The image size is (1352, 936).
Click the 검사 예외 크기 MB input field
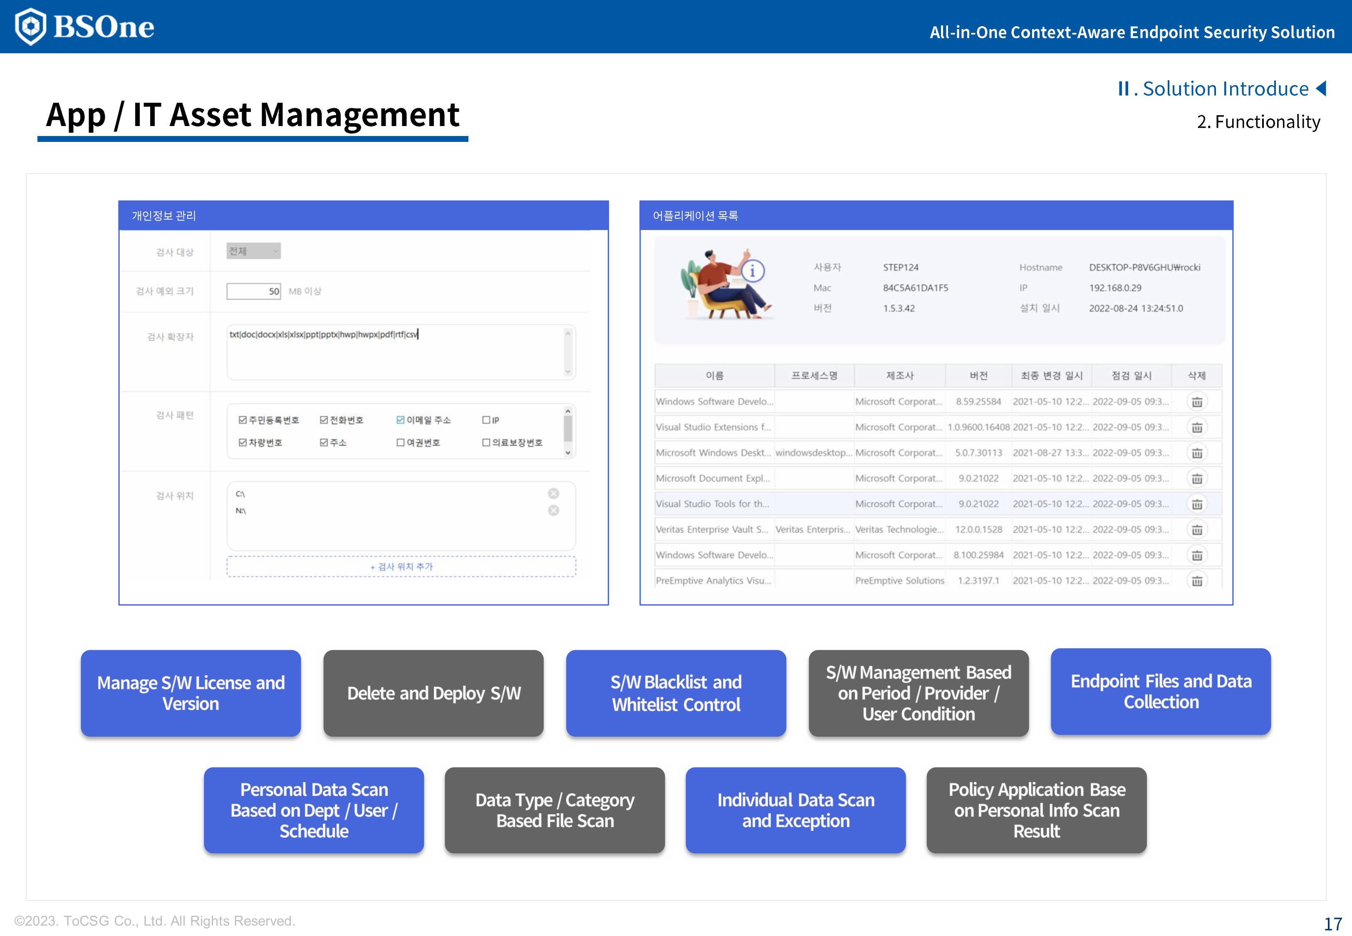click(x=253, y=291)
